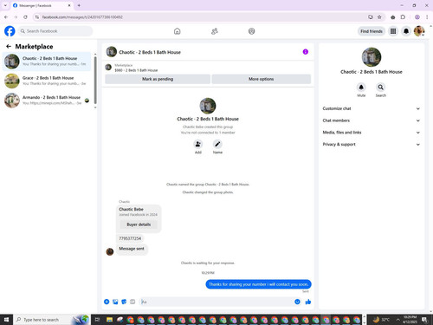The width and height of the screenshot is (433, 325).
Task: Attach a file using the photo icon
Action: (x=115, y=302)
